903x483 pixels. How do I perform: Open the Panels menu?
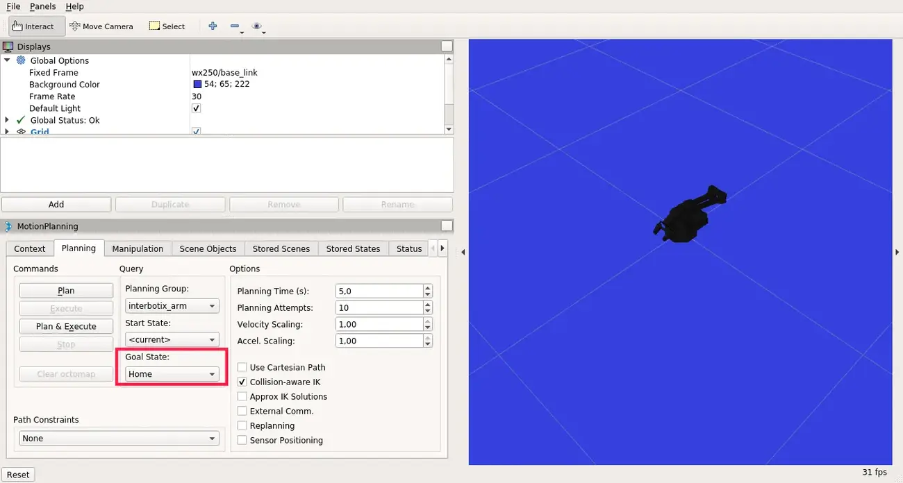tap(42, 6)
